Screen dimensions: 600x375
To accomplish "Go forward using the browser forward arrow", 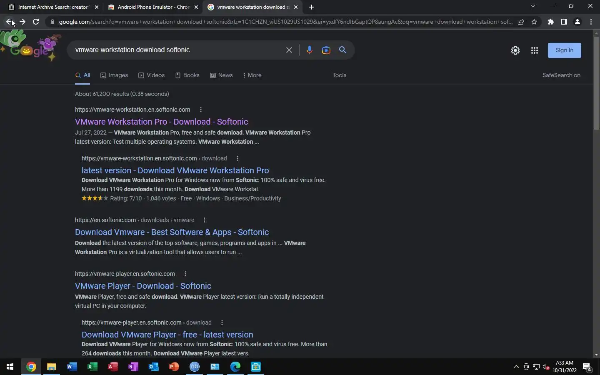I will 22,22.
